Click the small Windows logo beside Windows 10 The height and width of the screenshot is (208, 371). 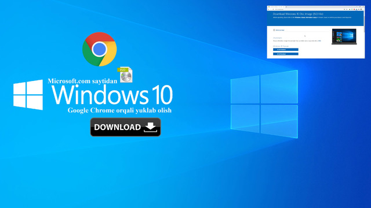[28, 95]
